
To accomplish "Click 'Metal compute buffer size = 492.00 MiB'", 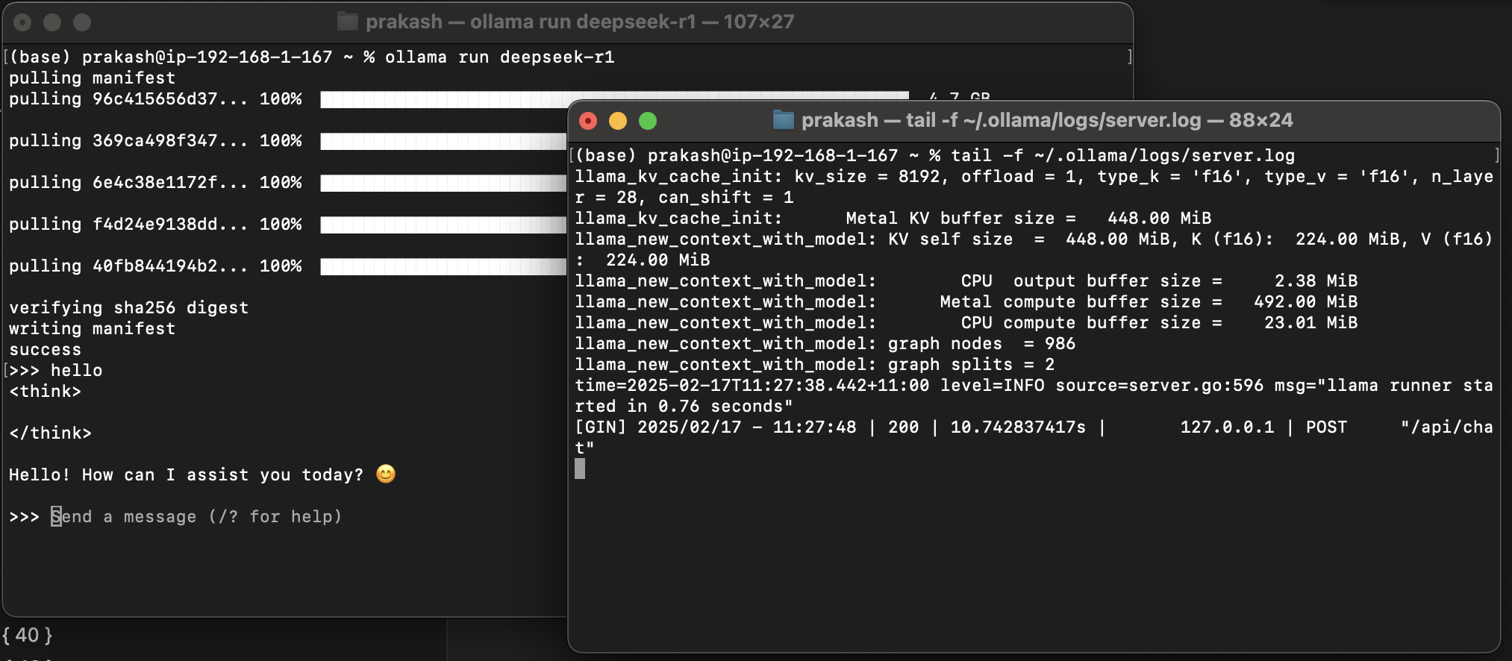I will pyautogui.click(x=966, y=302).
